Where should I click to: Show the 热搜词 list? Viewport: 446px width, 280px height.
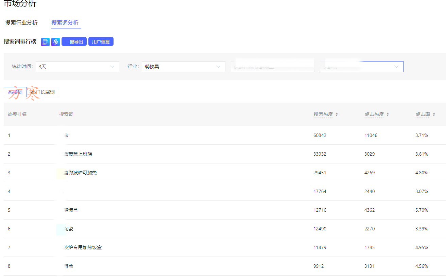tap(15, 92)
